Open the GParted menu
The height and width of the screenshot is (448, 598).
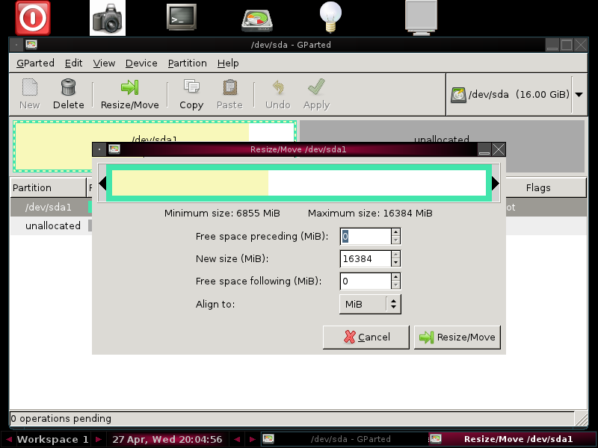[35, 63]
